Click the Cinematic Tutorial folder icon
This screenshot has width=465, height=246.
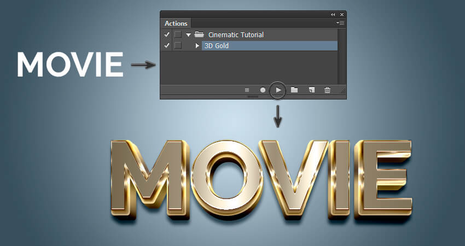[x=199, y=34]
